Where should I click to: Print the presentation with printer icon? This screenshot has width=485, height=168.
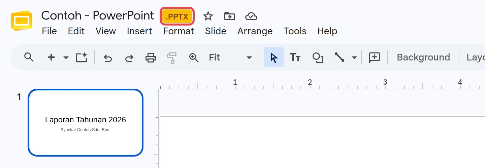tap(151, 58)
